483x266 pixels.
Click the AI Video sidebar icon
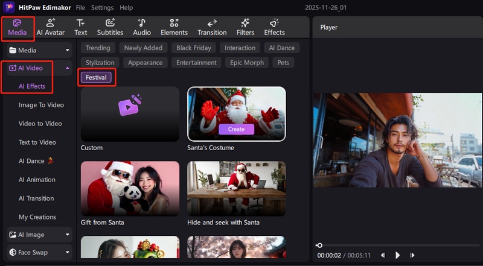pyautogui.click(x=13, y=68)
